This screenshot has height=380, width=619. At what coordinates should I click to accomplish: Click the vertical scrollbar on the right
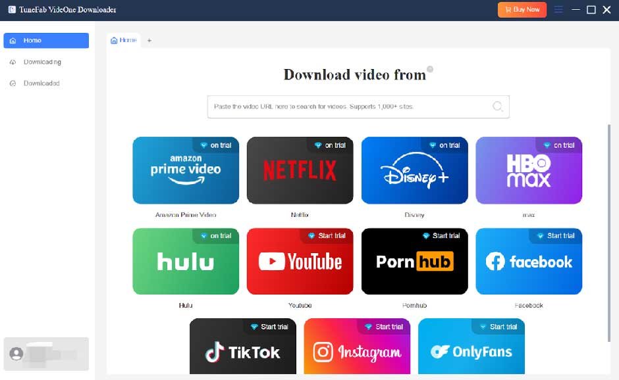[x=608, y=233]
